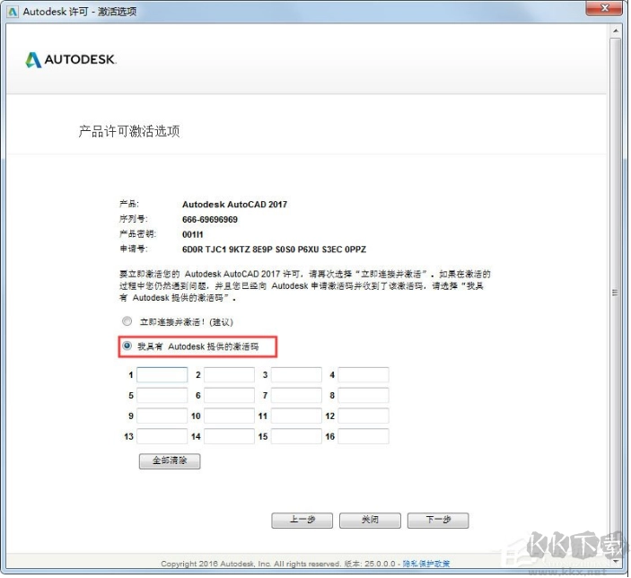This screenshot has width=631, height=578.
Task: Focus activation code field 10
Action: (229, 416)
